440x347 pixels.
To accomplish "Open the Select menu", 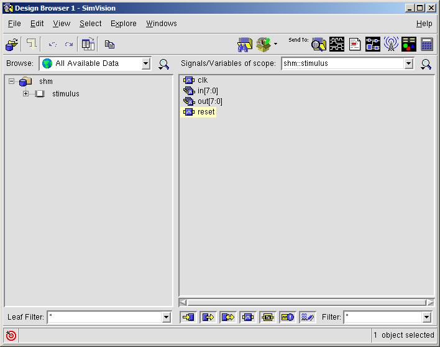I will [90, 24].
